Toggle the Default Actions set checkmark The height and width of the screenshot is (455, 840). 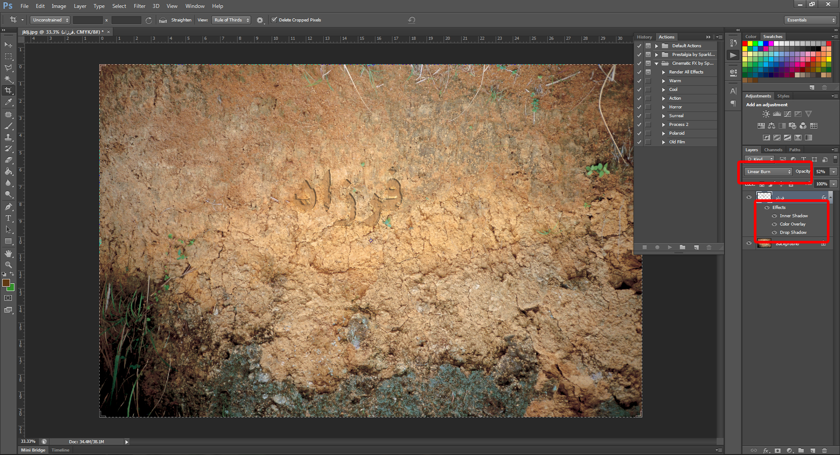[639, 46]
